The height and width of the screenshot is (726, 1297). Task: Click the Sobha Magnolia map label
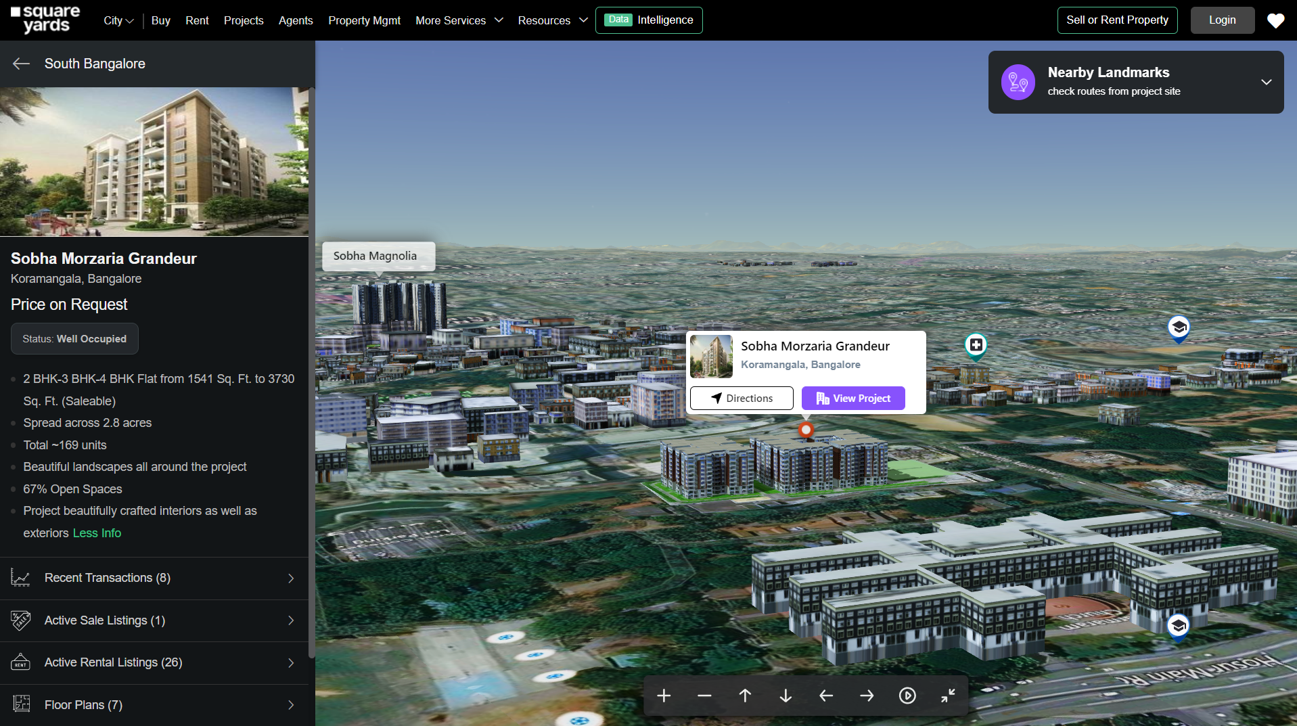[378, 256]
